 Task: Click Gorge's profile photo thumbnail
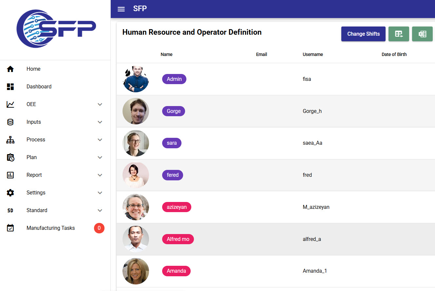[x=136, y=111]
